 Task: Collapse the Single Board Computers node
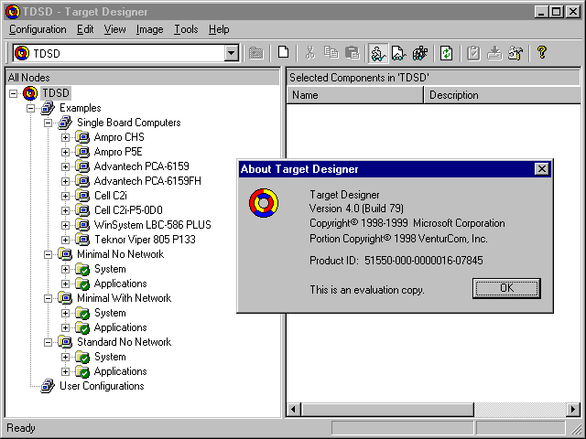point(48,123)
